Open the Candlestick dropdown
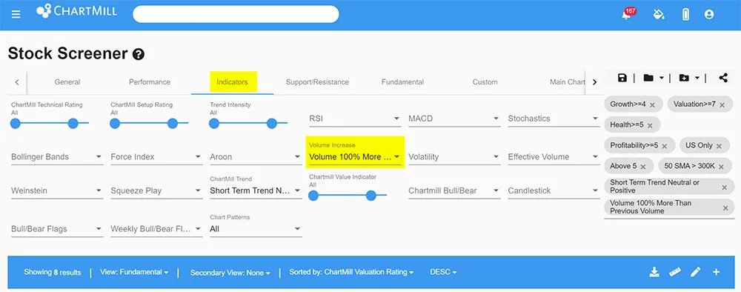The image size is (741, 292). [554, 191]
